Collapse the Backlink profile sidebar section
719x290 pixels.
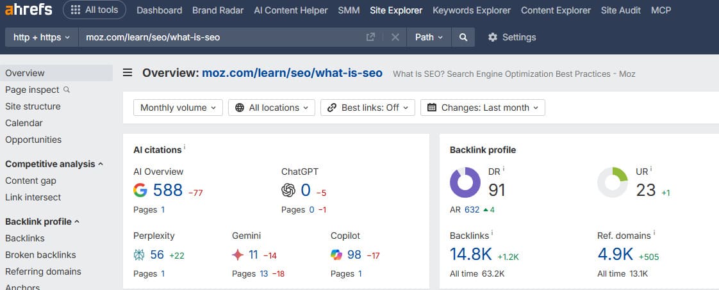[42, 222]
